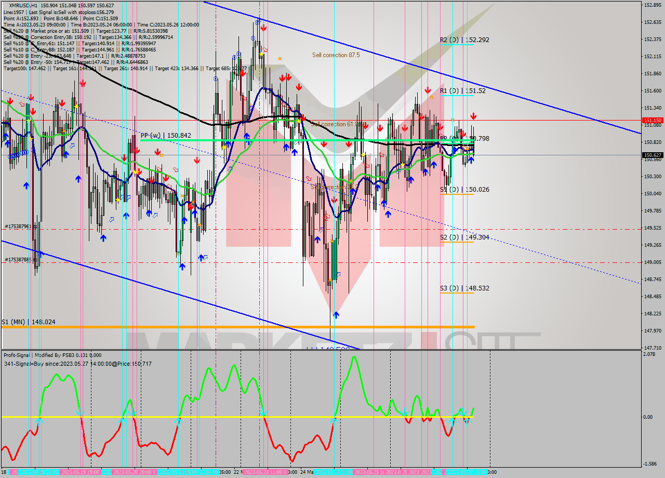Screen dimensions: 665x478
Task: Click the red sell arrow at the chart's highest peak
Action: click(x=264, y=28)
